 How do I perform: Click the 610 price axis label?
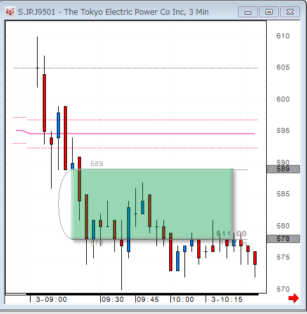click(283, 36)
